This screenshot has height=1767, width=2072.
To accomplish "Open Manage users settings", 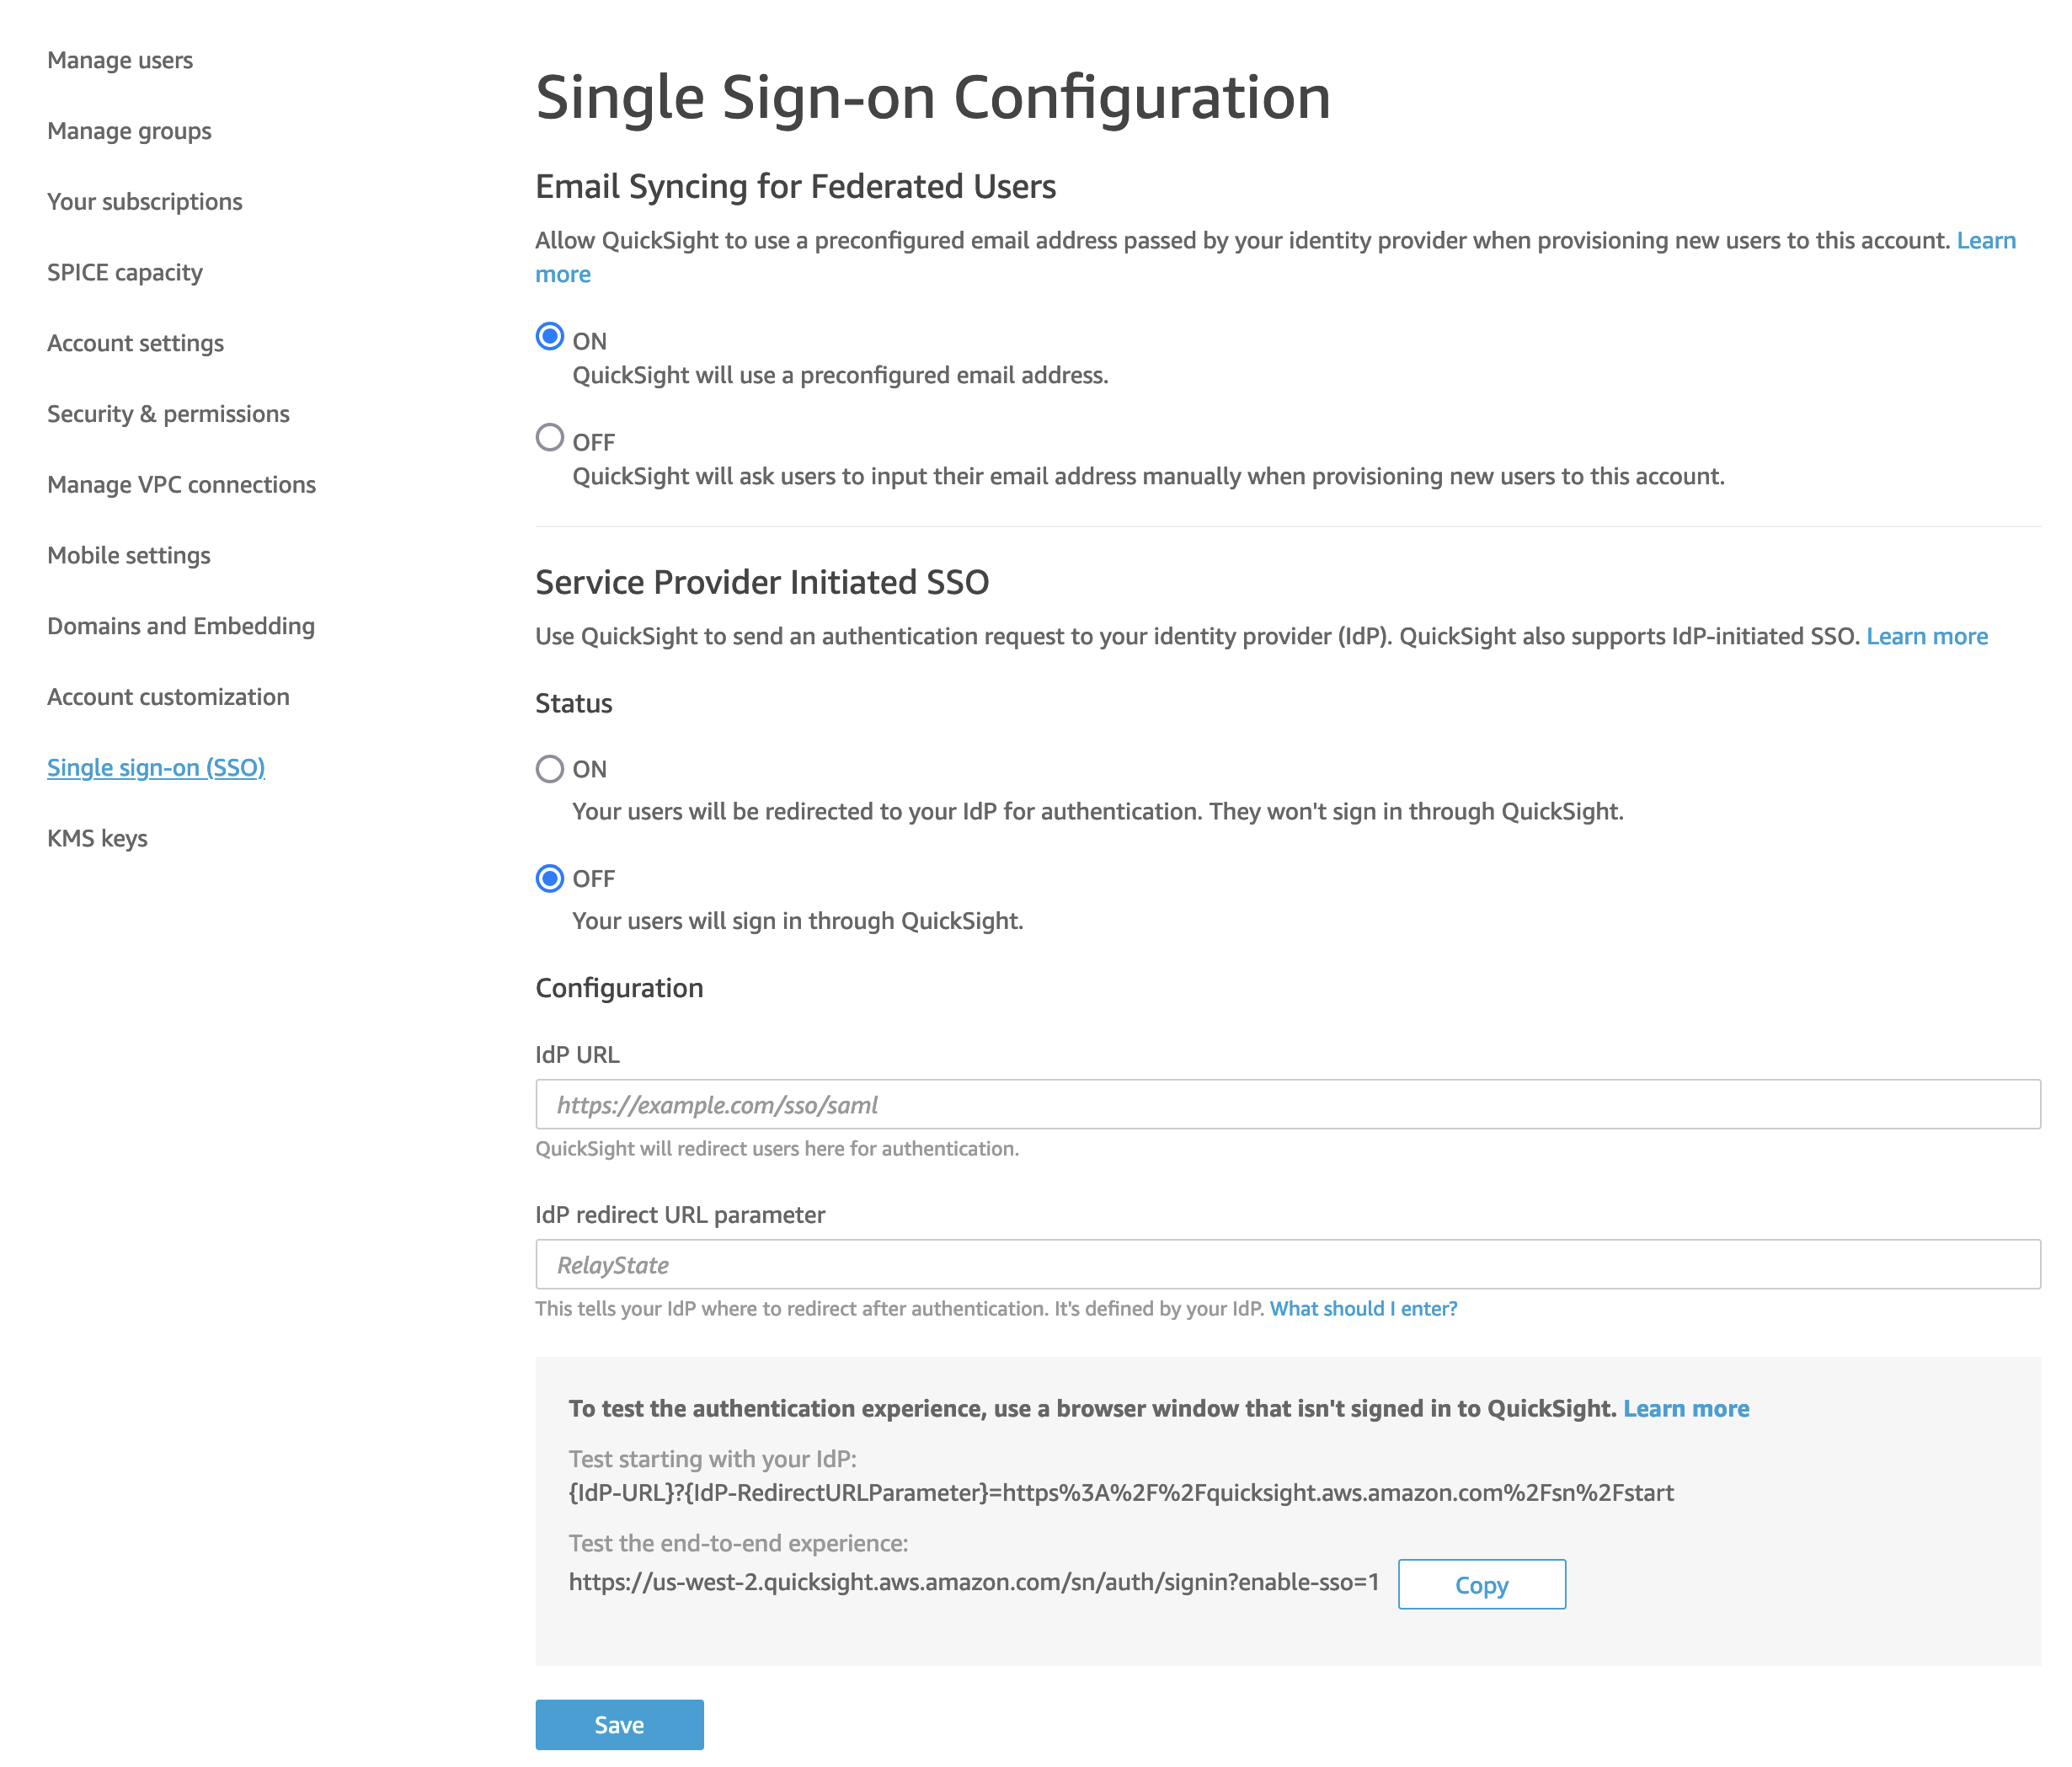I will click(119, 59).
